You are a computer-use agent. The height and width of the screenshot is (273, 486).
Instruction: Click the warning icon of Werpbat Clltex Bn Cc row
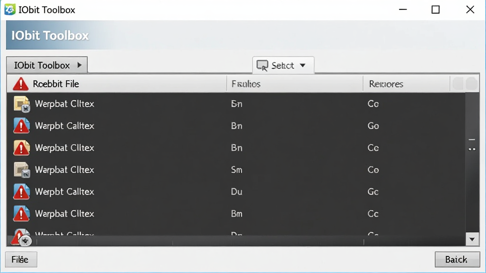21,148
